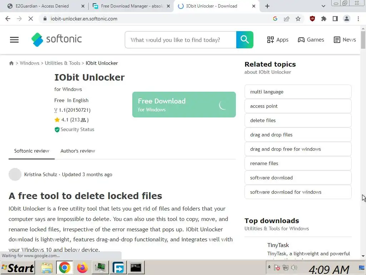Click the home breadcrumb icon
366x275 pixels.
point(11,63)
